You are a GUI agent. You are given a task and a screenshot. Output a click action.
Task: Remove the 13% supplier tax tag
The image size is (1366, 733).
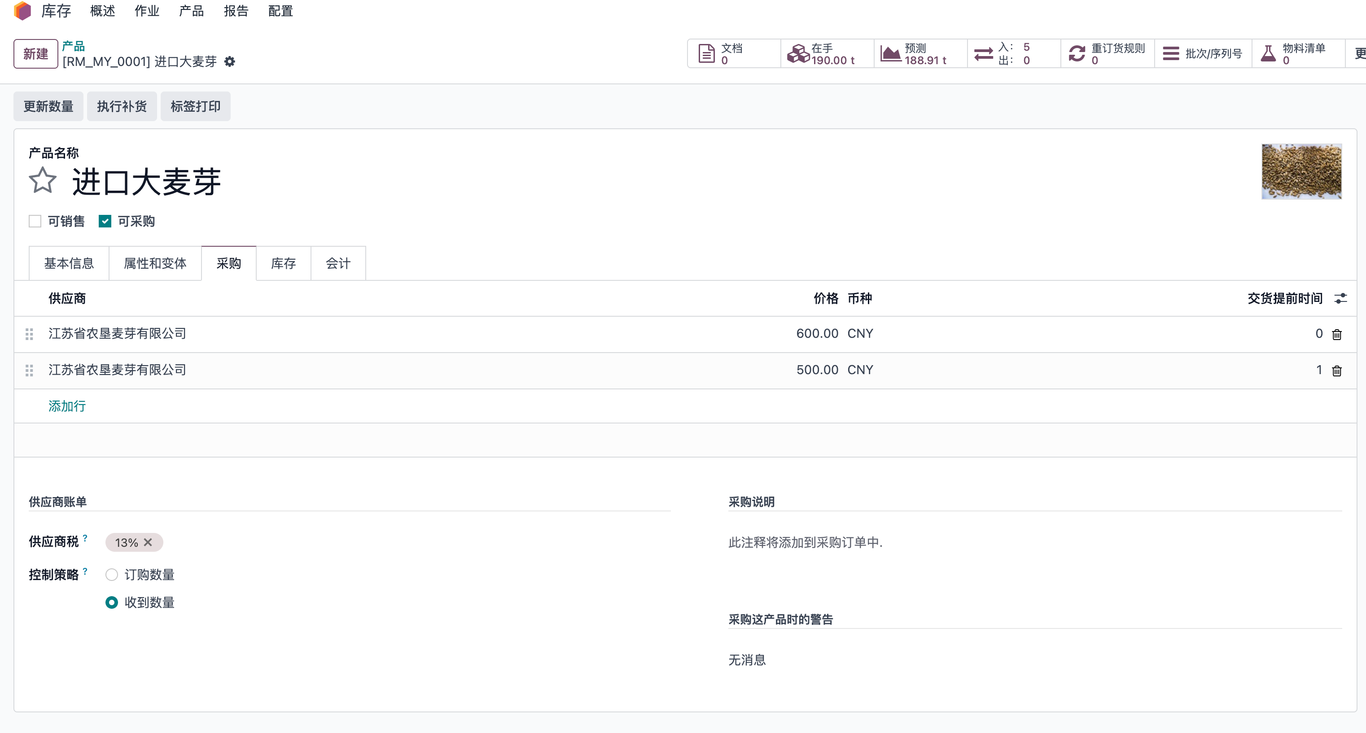(x=148, y=542)
